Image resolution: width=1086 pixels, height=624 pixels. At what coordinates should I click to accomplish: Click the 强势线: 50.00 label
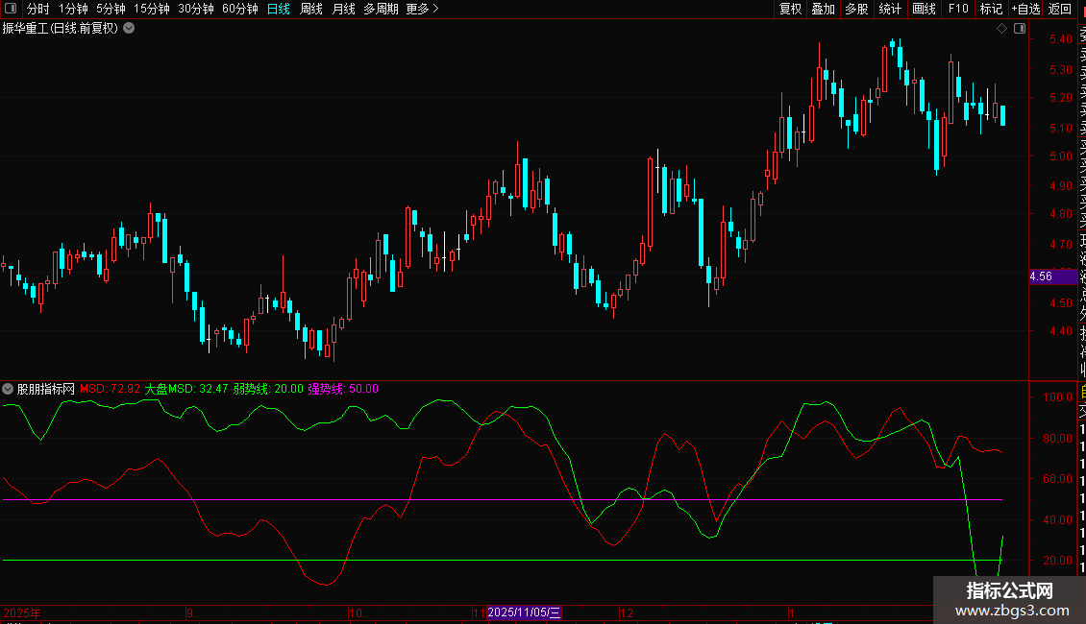tap(343, 389)
